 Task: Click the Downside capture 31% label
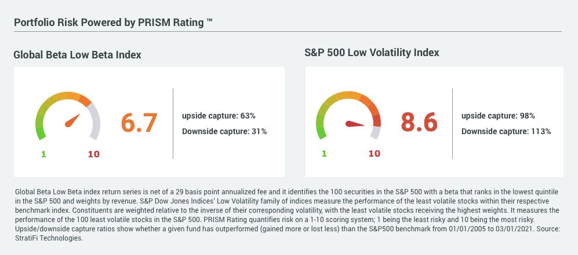pyautogui.click(x=224, y=131)
